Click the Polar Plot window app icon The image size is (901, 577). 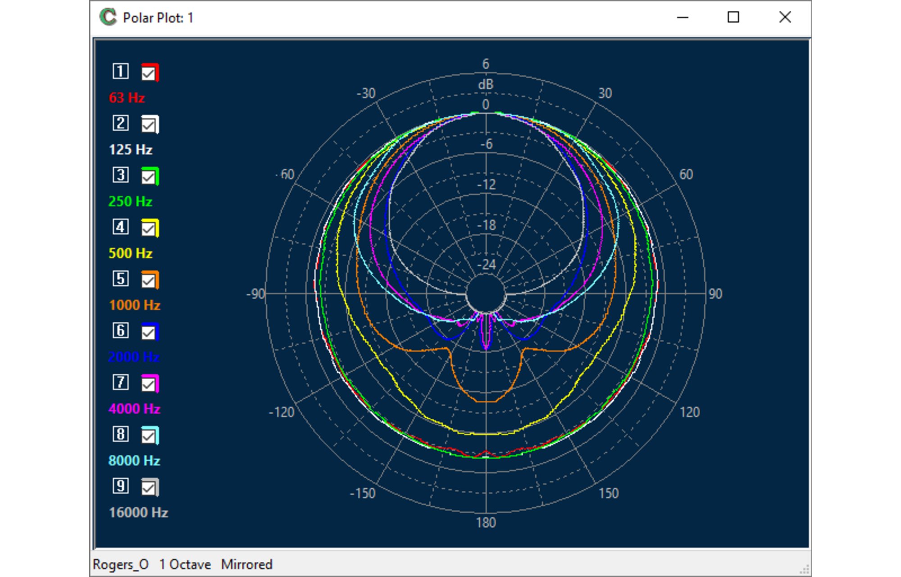[x=108, y=18]
